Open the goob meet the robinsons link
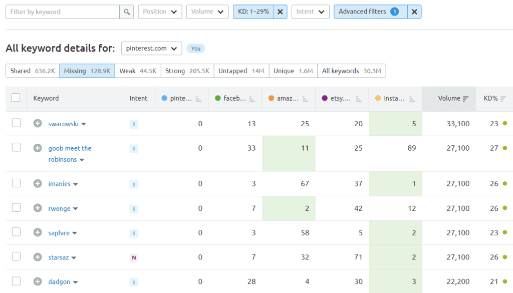Image resolution: width=513 pixels, height=293 pixels. (70, 154)
